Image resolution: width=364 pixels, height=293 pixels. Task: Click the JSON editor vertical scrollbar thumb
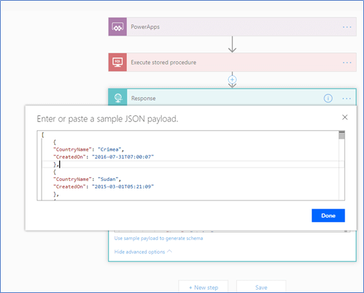click(x=341, y=135)
